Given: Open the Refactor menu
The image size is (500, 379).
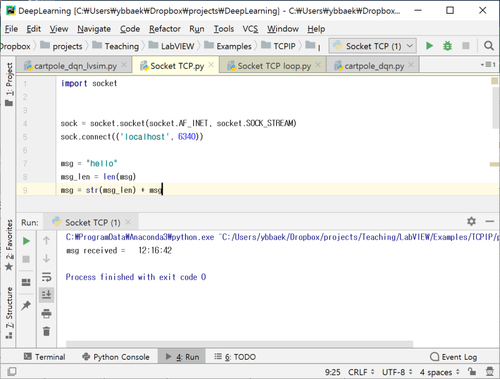Looking at the screenshot, I should [164, 29].
